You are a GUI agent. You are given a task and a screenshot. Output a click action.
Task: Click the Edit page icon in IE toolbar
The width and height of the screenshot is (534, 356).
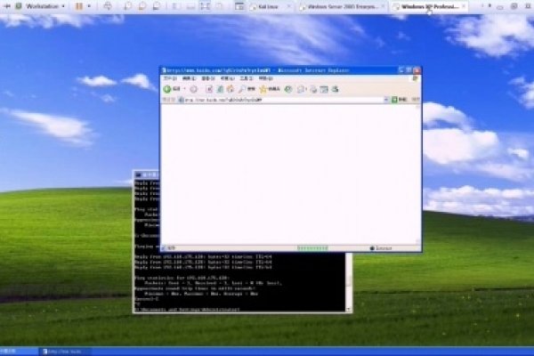pyautogui.click(x=324, y=90)
